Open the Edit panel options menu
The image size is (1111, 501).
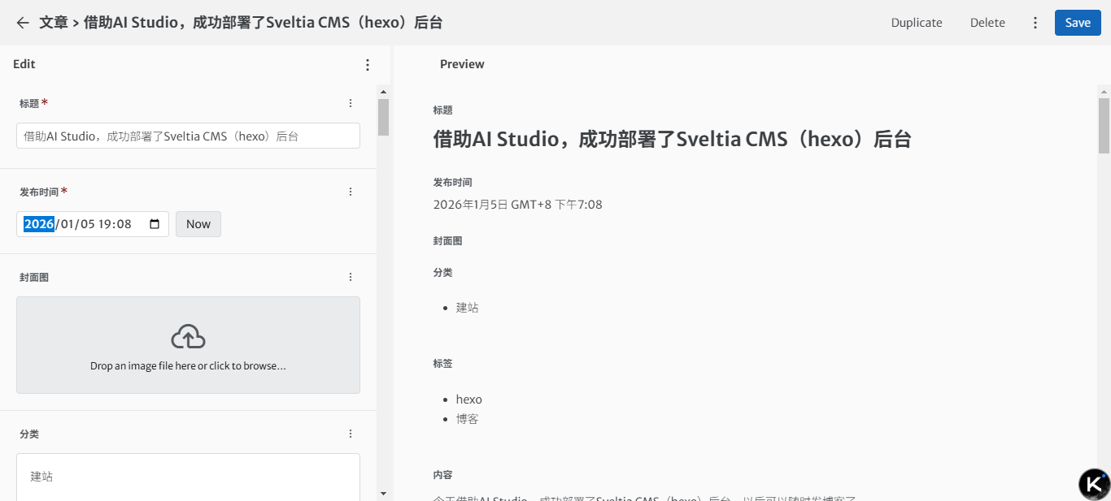(x=367, y=64)
